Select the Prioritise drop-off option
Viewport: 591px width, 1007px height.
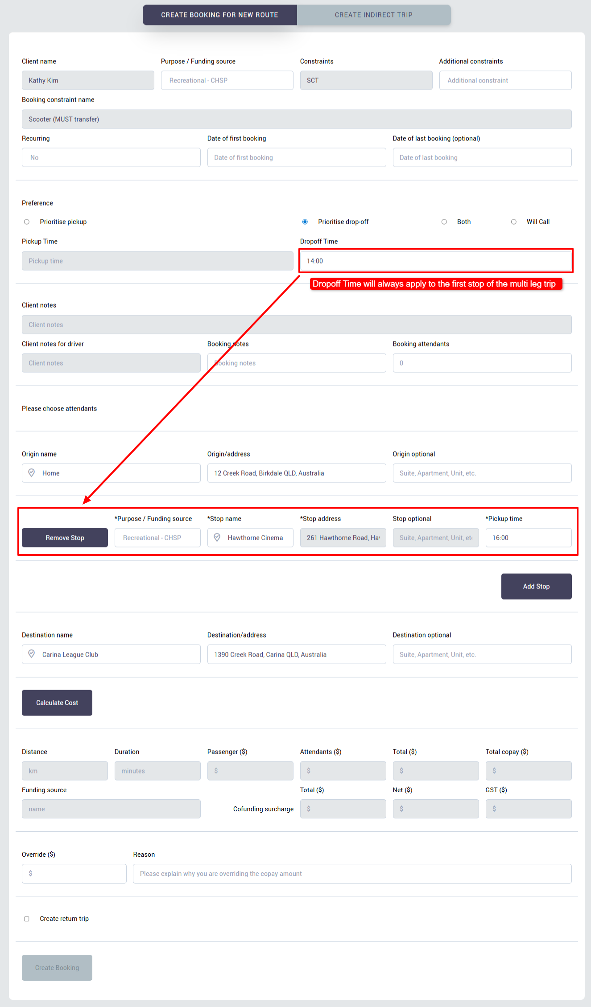coord(305,222)
